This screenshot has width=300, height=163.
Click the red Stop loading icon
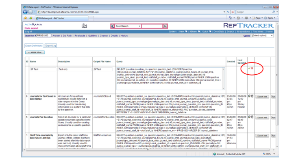(233, 12)
